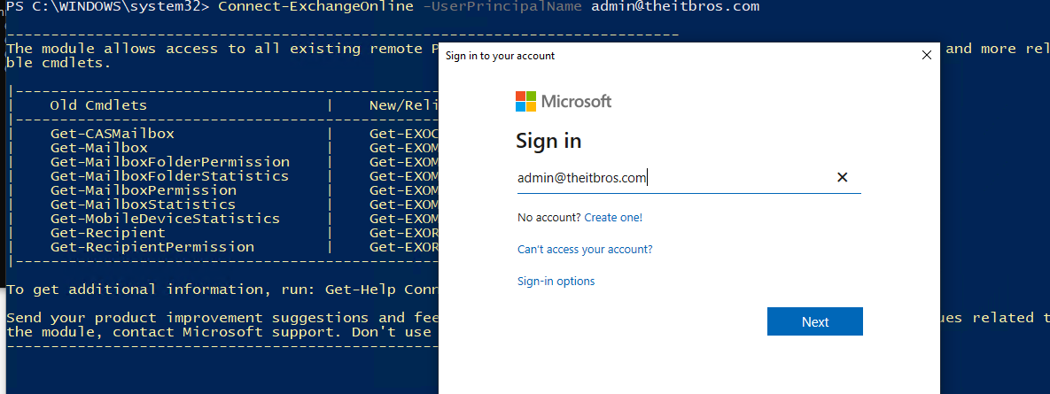Click the Next button in sign-in dialog
Image resolution: width=1050 pixels, height=394 pixels.
pos(815,321)
